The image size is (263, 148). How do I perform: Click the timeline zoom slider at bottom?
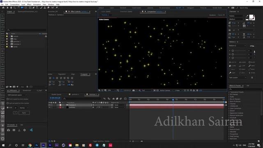coord(133,141)
